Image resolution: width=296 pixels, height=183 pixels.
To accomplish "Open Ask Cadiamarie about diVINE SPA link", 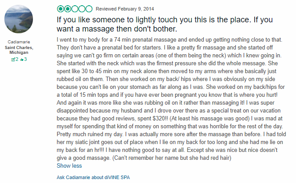I will [x=93, y=177].
